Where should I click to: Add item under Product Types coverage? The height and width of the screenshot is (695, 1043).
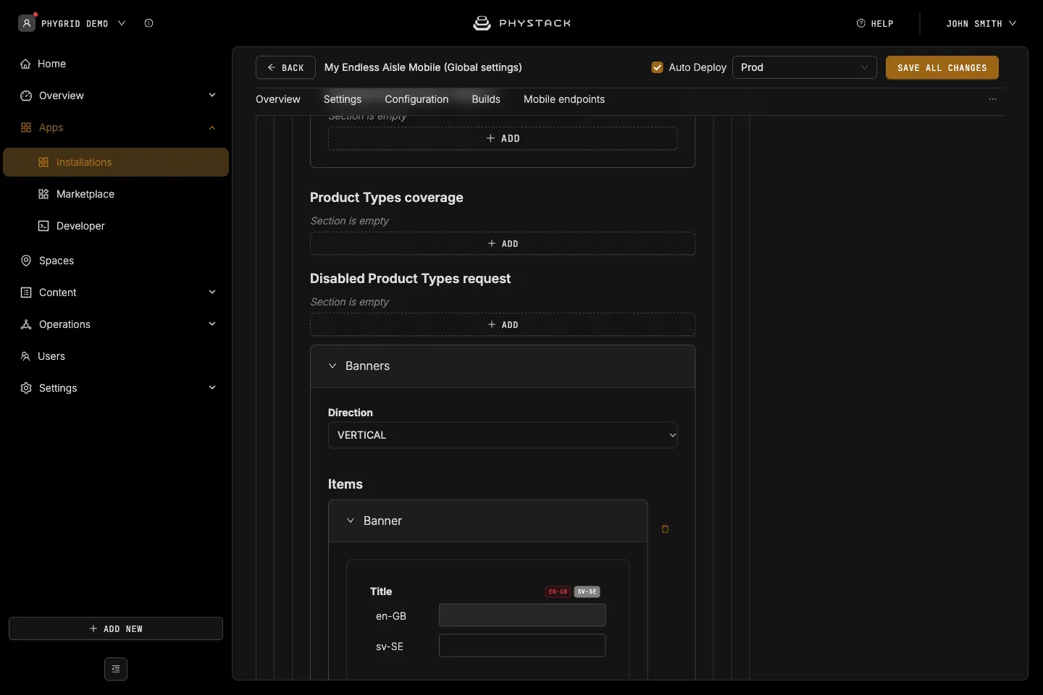tap(503, 244)
